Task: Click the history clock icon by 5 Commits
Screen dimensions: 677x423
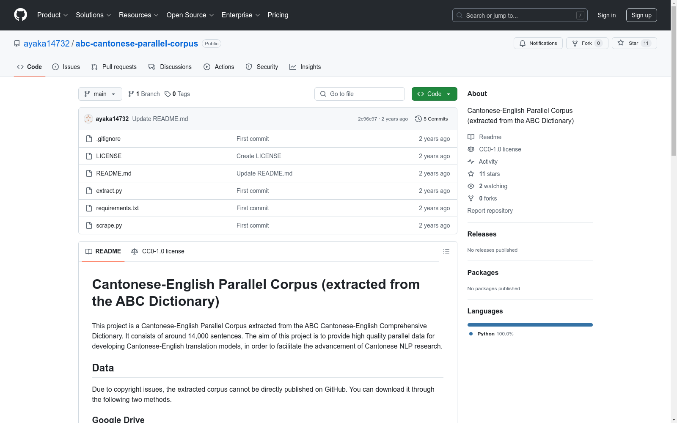Action: click(418, 119)
